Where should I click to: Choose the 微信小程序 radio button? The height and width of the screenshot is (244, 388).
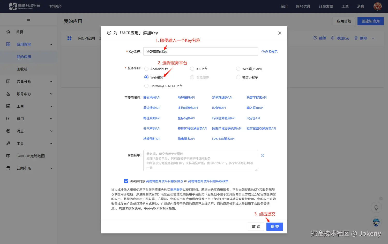(238, 77)
